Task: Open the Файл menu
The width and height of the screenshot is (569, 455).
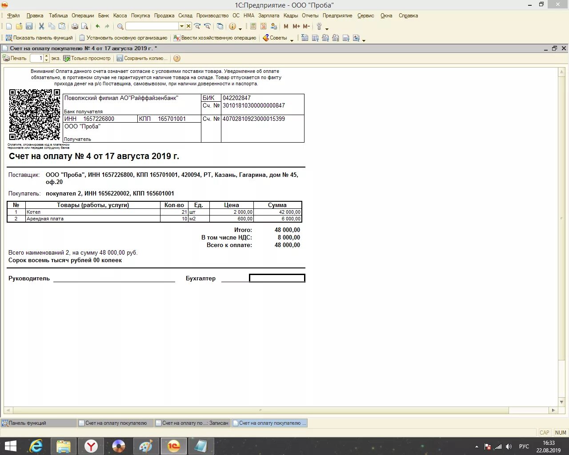Action: (x=13, y=16)
